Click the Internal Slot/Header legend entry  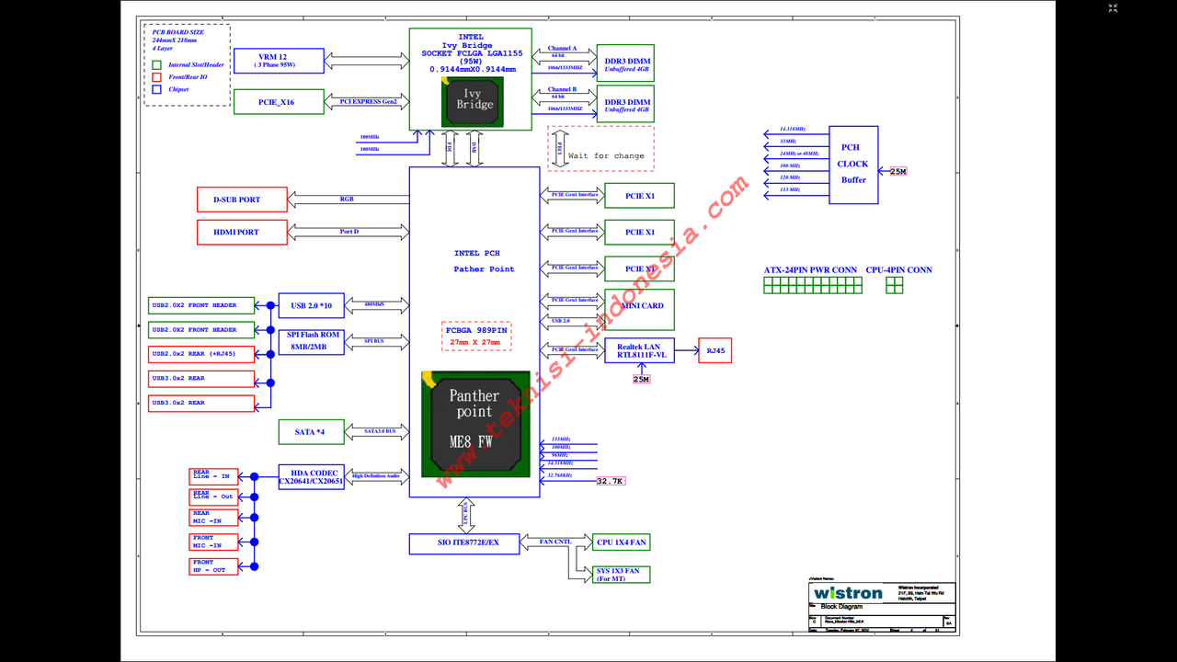tap(189, 65)
